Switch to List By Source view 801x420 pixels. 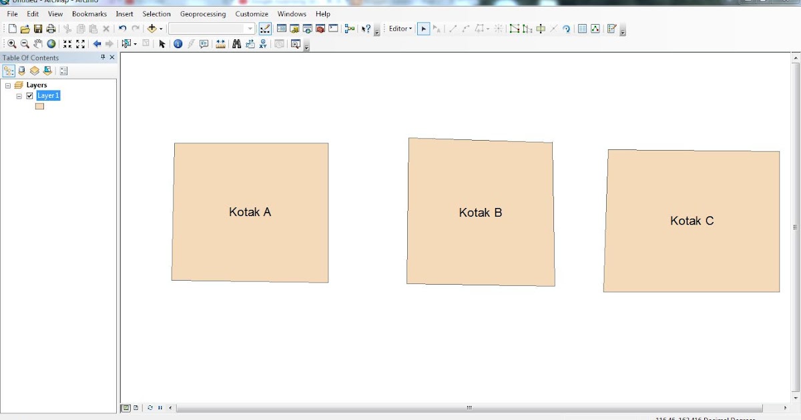21,71
